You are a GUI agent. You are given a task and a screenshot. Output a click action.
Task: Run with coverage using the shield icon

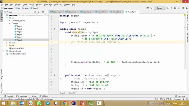pos(175,8)
